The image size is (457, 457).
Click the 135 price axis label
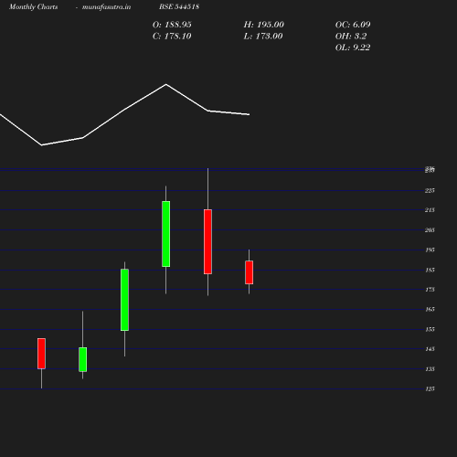point(430,369)
